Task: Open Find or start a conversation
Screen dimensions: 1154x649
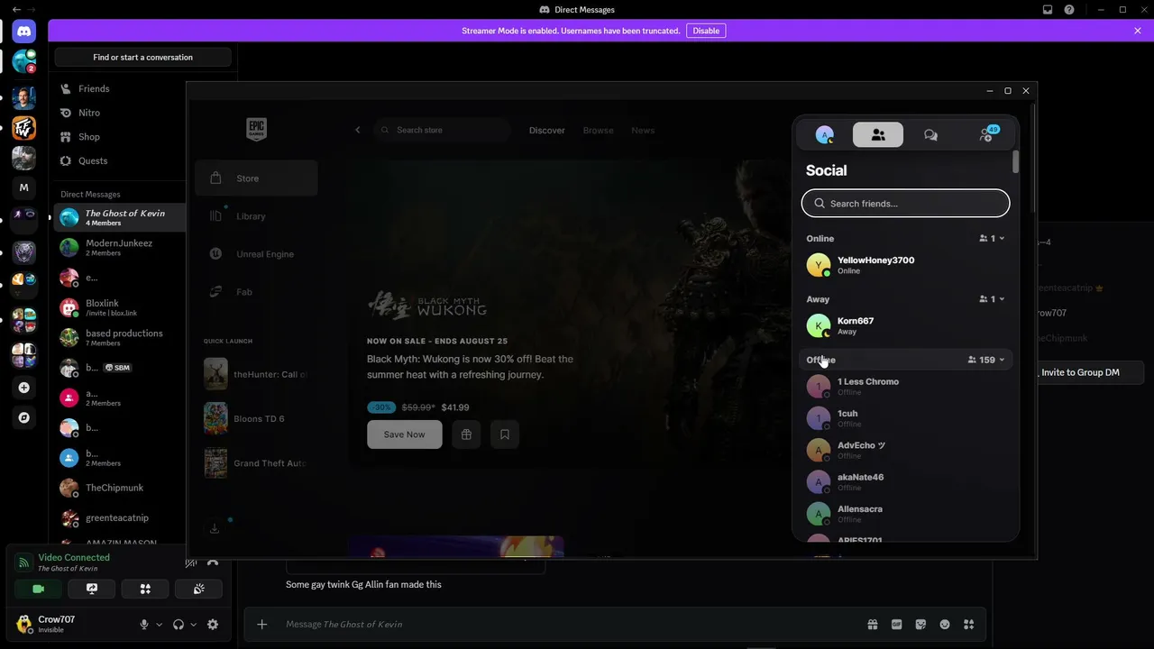Action: [142, 57]
